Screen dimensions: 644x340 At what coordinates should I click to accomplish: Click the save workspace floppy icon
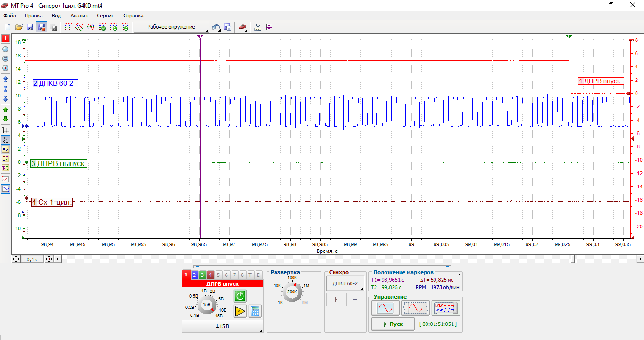(227, 27)
